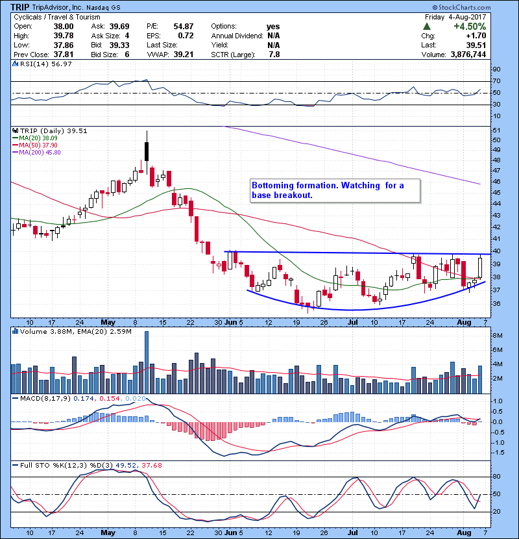Click the 'Aug' label on the bottom x-axis

pyautogui.click(x=464, y=533)
